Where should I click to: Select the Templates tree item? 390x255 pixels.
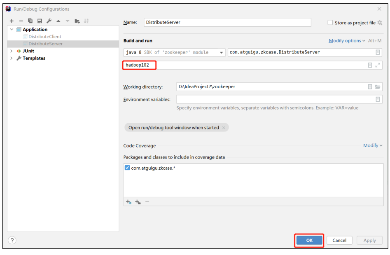pyautogui.click(x=34, y=58)
